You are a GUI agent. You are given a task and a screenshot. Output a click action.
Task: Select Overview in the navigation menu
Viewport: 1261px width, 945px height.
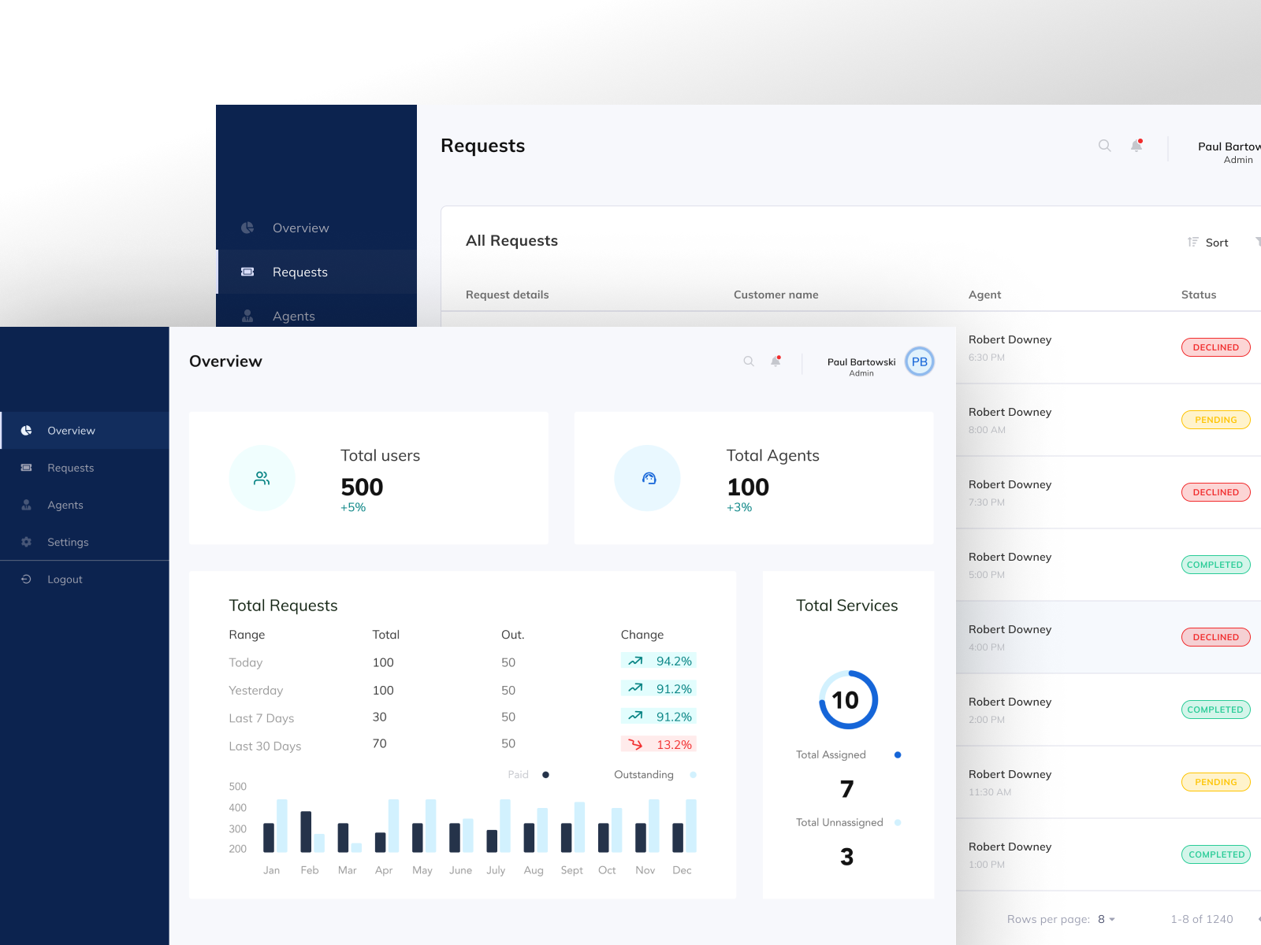pos(72,430)
